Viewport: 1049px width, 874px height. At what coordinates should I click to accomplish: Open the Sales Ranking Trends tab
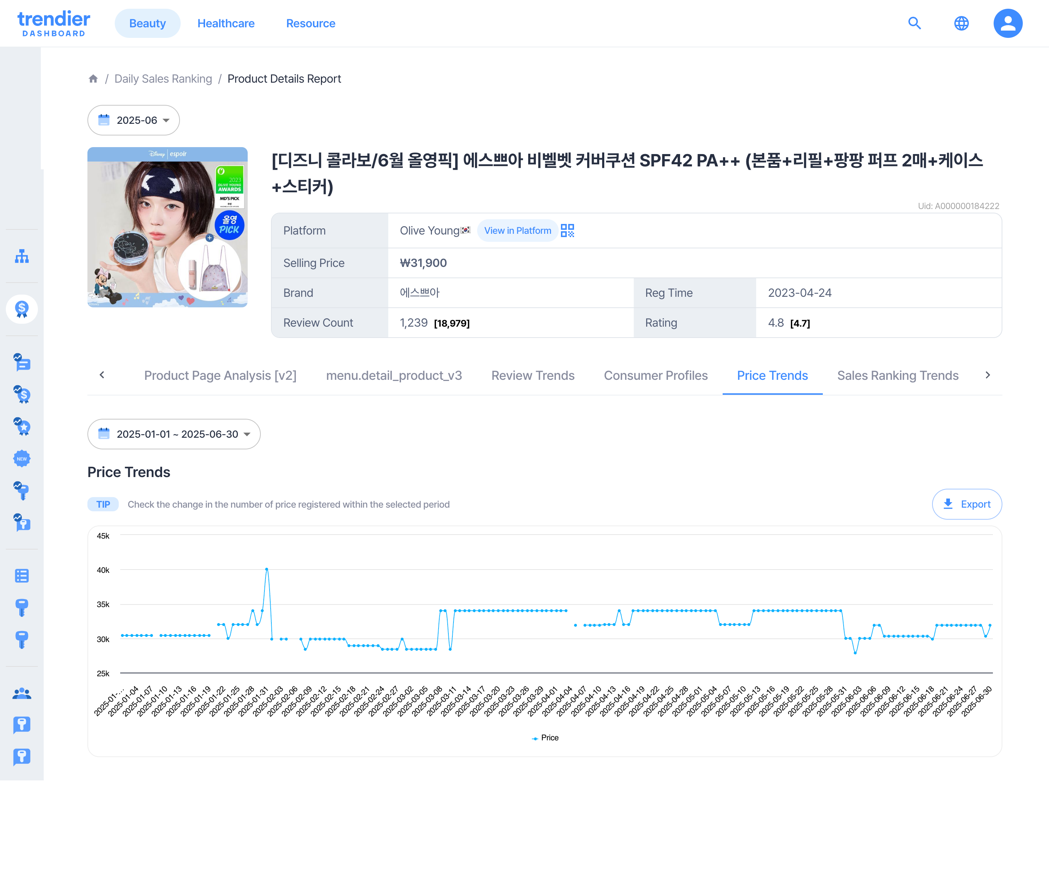click(x=897, y=375)
